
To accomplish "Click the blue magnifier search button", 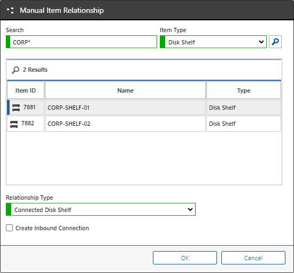I will [x=275, y=42].
